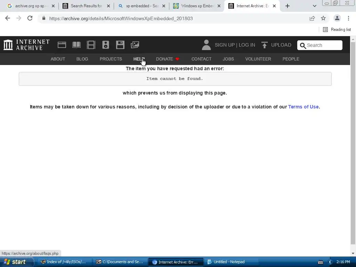Close the 'Windows xp Embed' tab
Viewport: 356px width, 267px height.
tap(219, 6)
